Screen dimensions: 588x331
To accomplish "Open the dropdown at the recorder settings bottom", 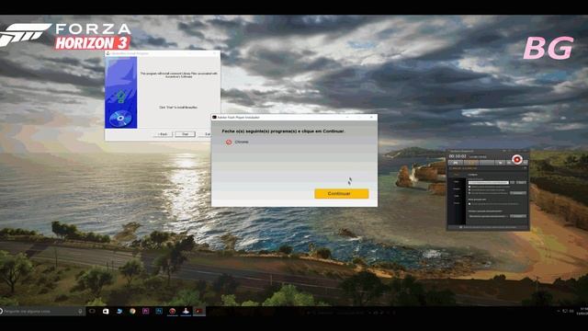I will (x=487, y=216).
